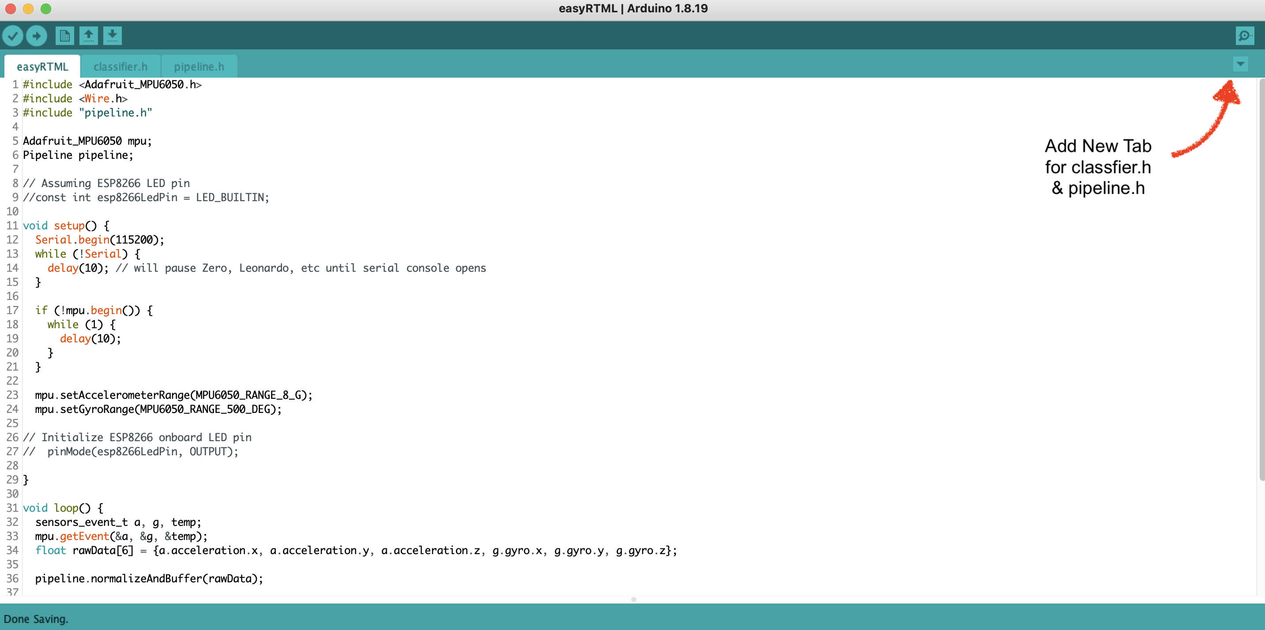The height and width of the screenshot is (630, 1265).
Task: Click the Upload arrow button
Action: click(36, 36)
